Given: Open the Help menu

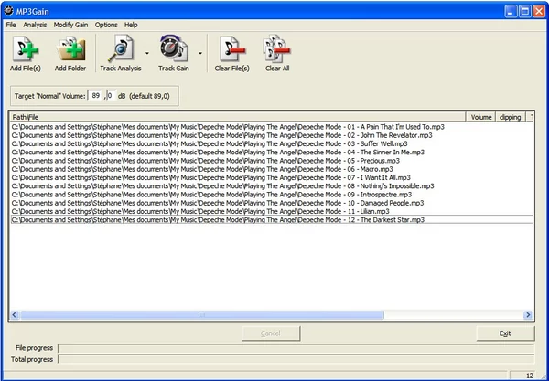Looking at the screenshot, I should [x=131, y=25].
